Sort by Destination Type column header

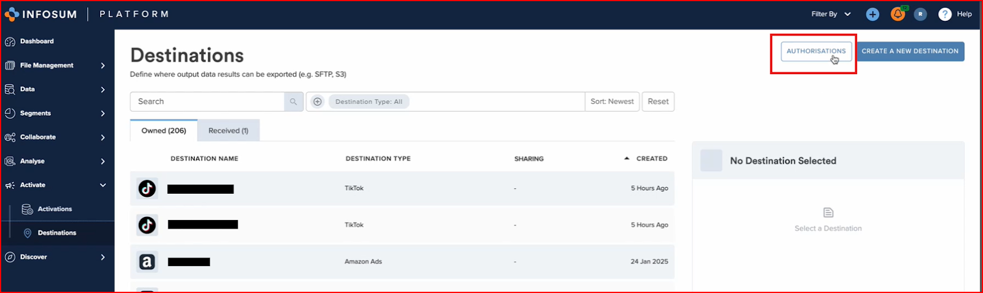pyautogui.click(x=378, y=159)
